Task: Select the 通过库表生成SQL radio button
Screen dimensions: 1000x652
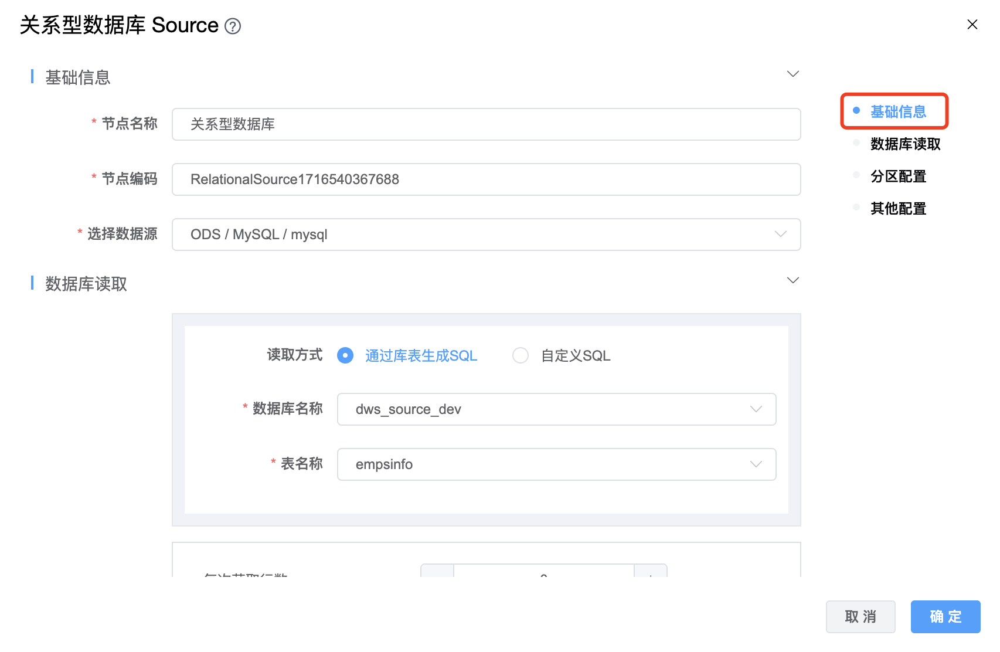Action: (x=345, y=355)
